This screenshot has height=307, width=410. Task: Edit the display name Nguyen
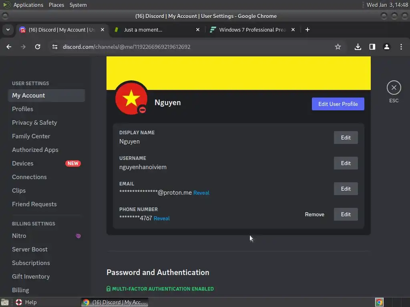pos(346,138)
